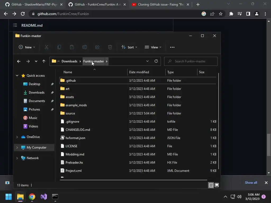Image resolution: width=271 pixels, height=203 pixels.
Task: Open Chrome three-dot menu
Action: 265,14
